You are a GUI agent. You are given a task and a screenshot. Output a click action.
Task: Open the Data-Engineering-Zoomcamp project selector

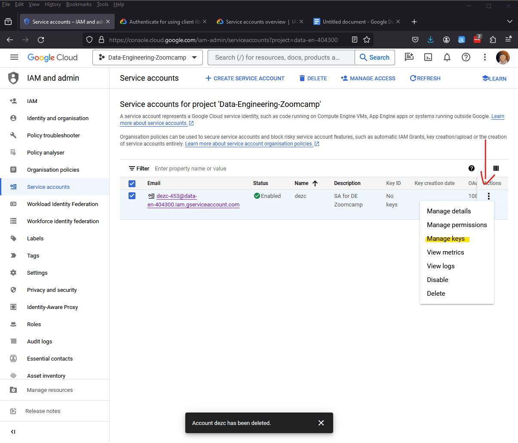point(147,58)
